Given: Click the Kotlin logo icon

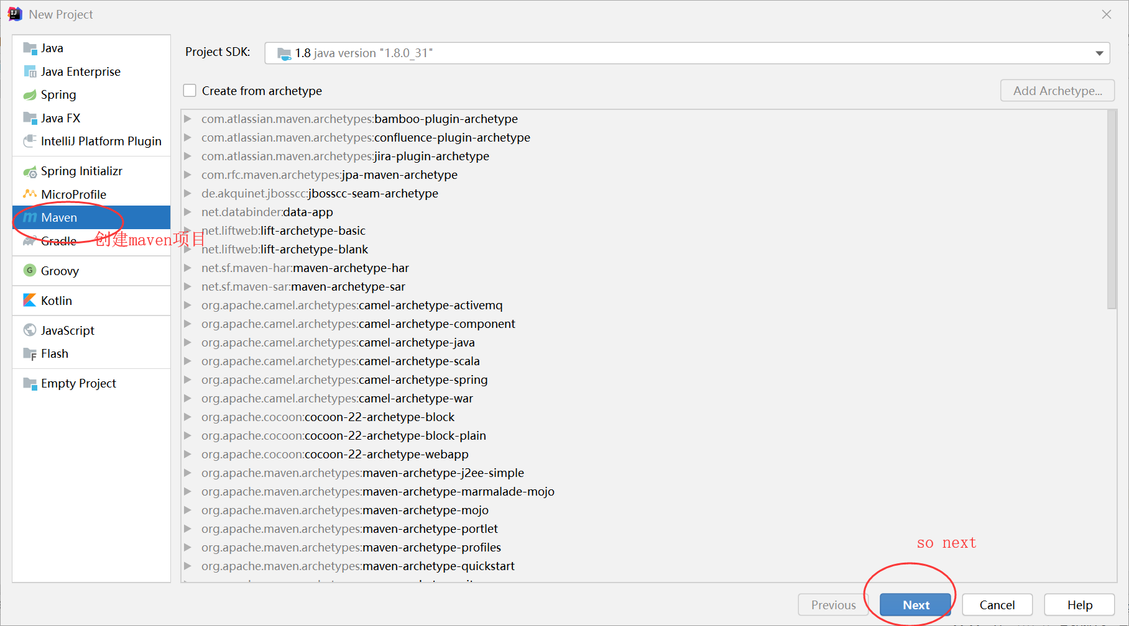Looking at the screenshot, I should coord(30,301).
